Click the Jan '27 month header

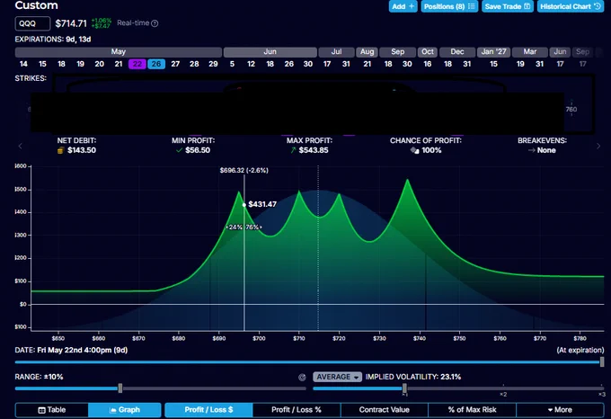click(x=493, y=52)
